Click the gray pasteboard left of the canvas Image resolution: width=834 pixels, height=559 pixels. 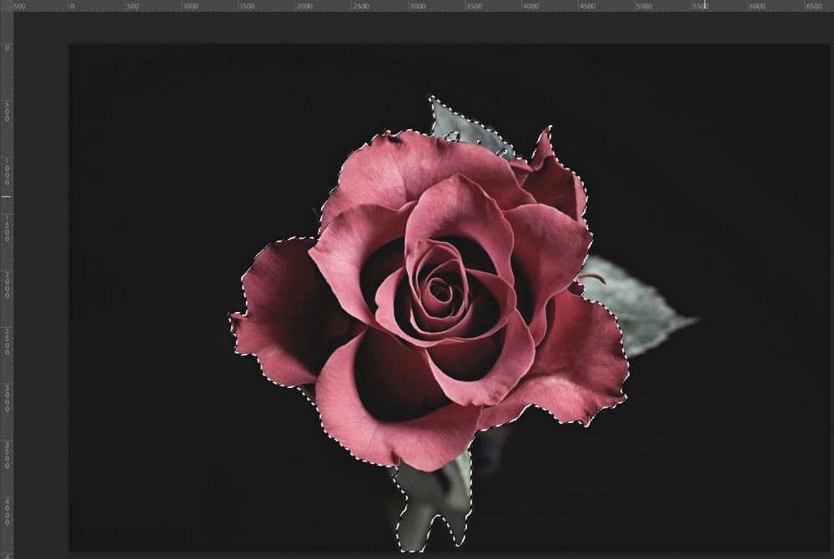click(x=40, y=292)
